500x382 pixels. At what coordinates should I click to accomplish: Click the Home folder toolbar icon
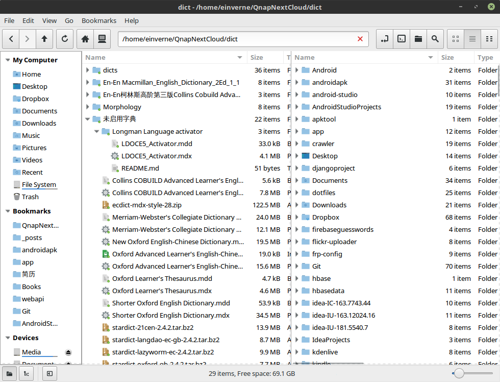tap(85, 39)
